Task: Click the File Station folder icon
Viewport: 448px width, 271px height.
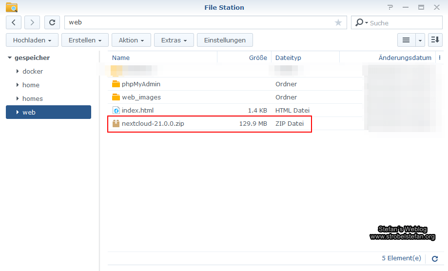Action: (12, 7)
